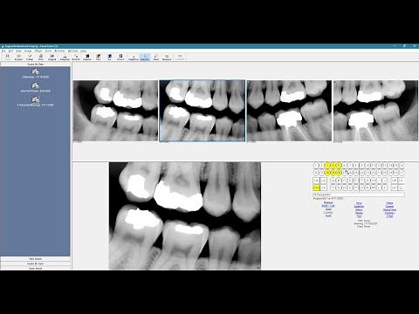Toggle tooth 16 in the tooth chart

pos(402,165)
